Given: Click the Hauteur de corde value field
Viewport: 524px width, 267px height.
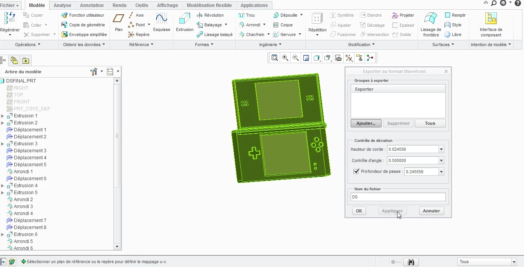Looking at the screenshot, I should [x=413, y=149].
